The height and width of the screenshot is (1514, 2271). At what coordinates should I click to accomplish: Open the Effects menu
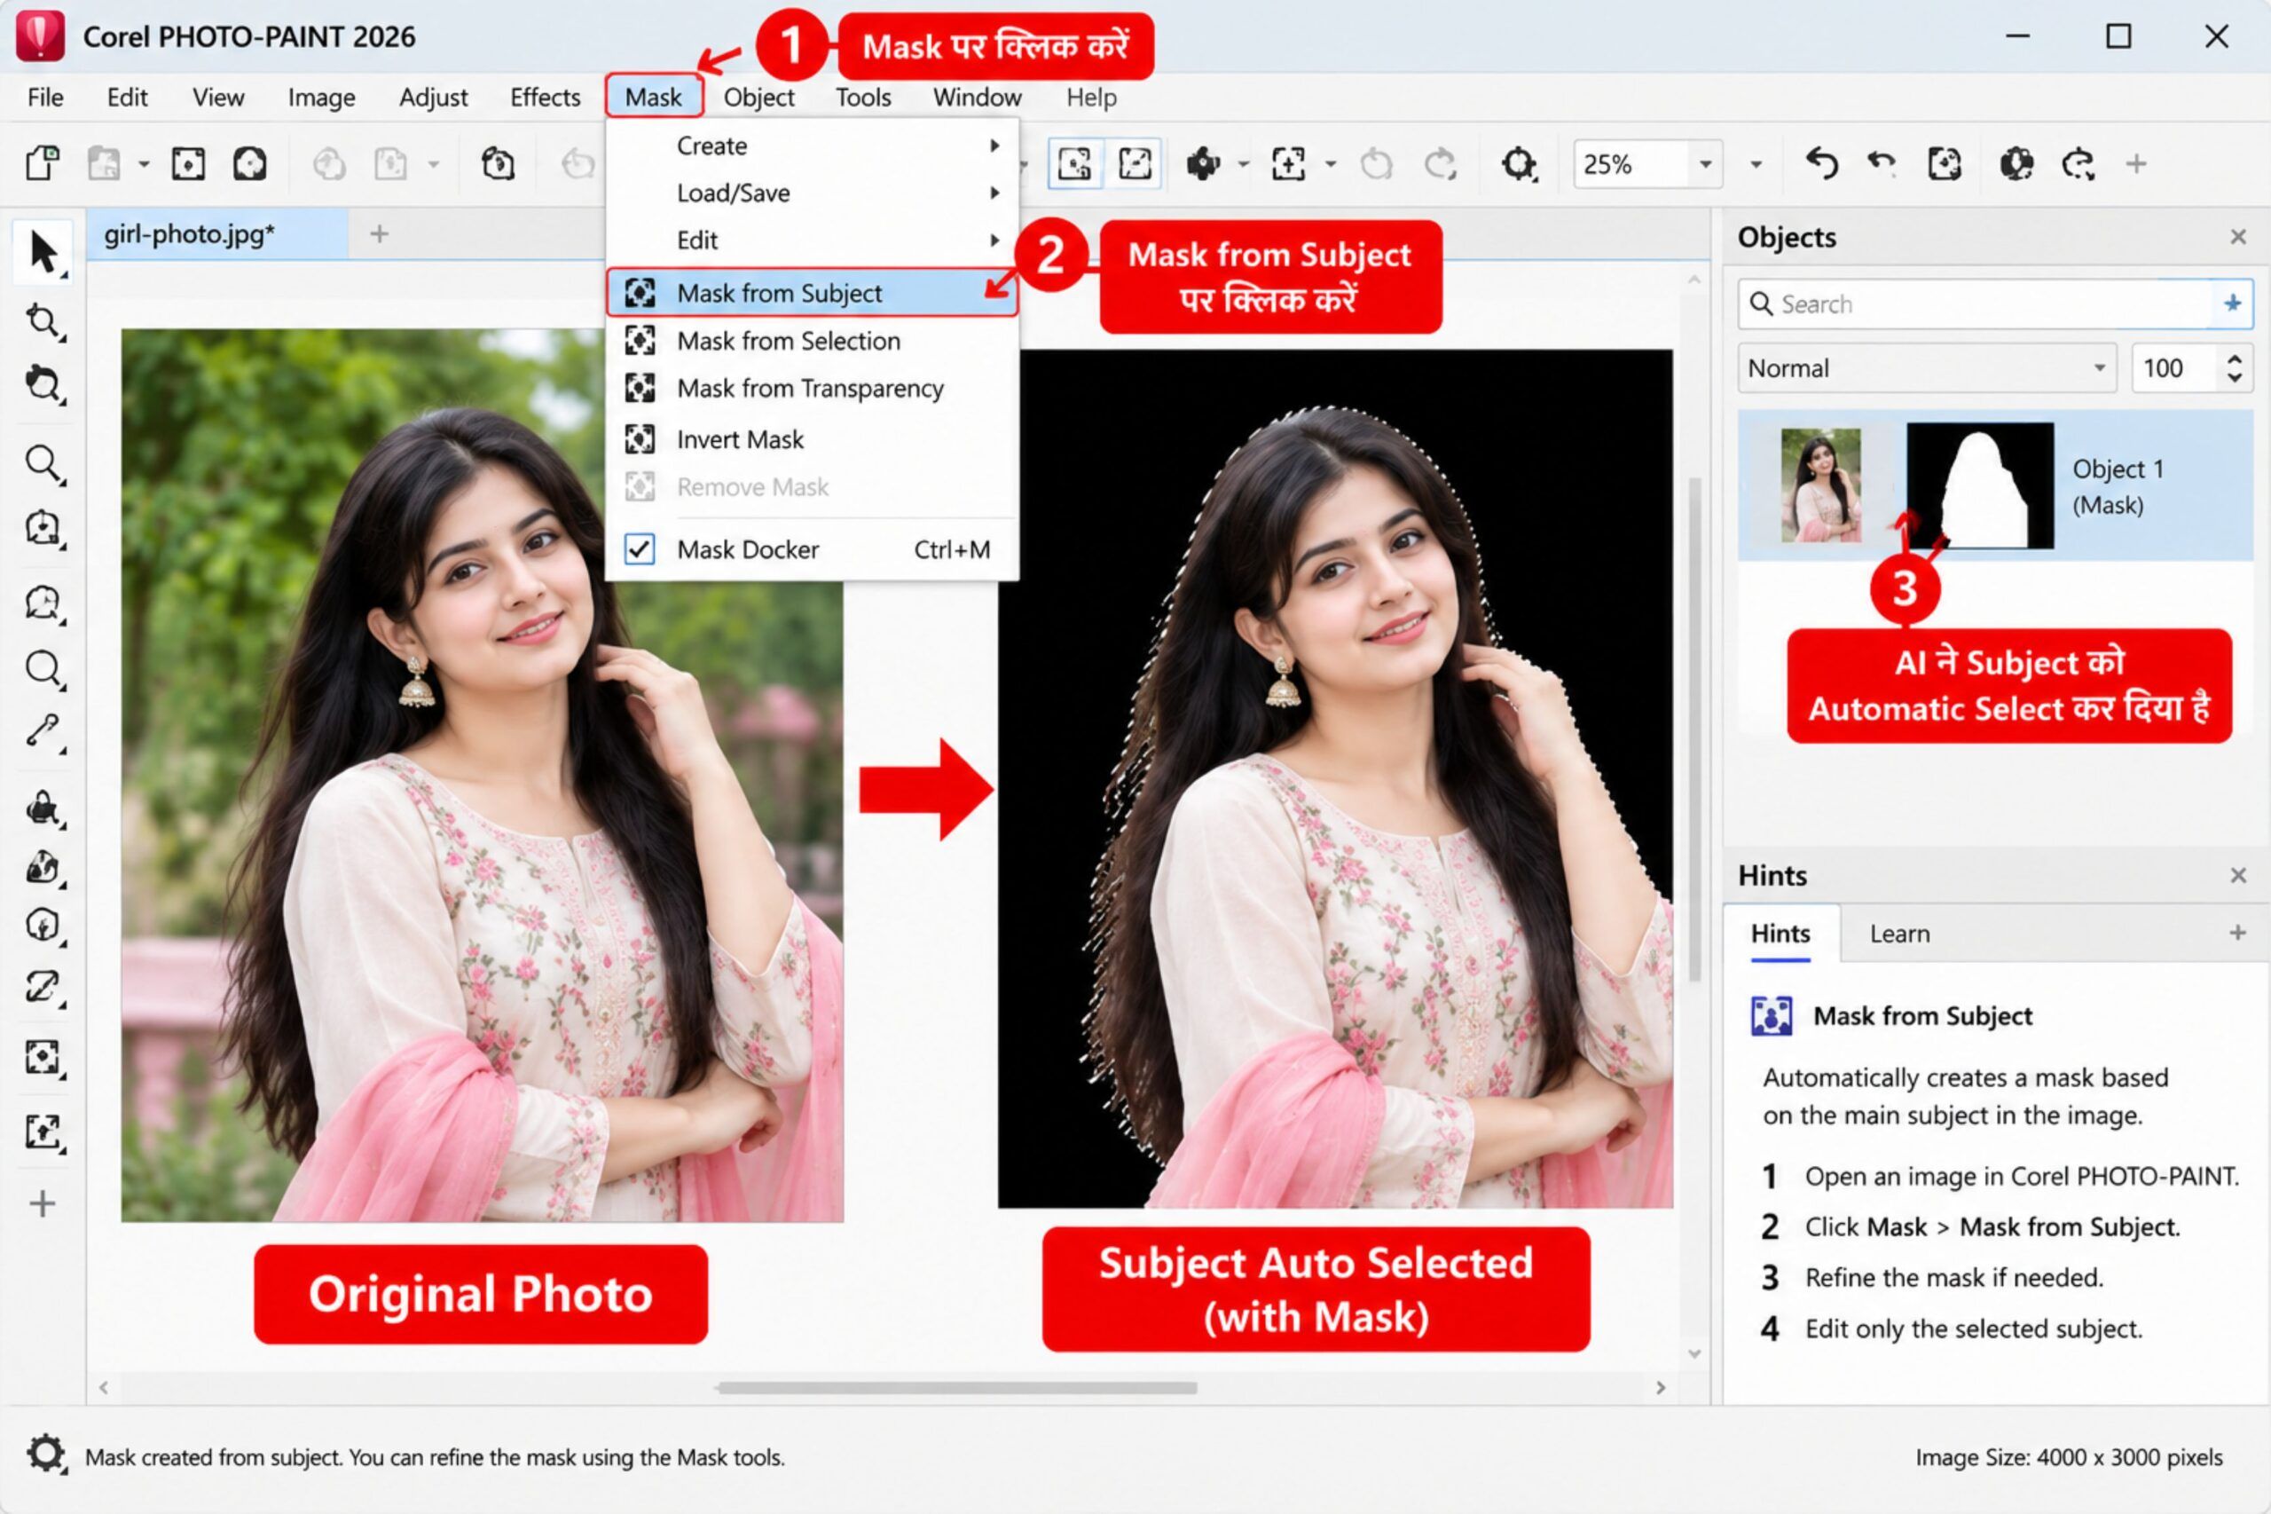tap(546, 97)
